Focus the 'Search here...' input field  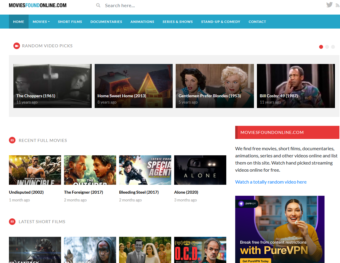point(149,5)
